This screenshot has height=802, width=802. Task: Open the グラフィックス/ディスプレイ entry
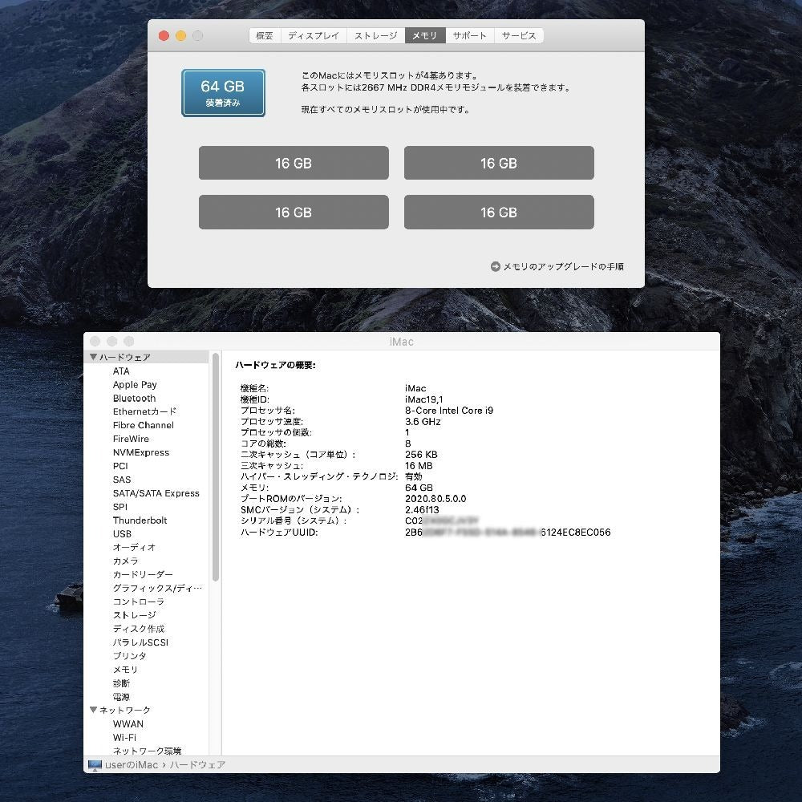[x=158, y=588]
